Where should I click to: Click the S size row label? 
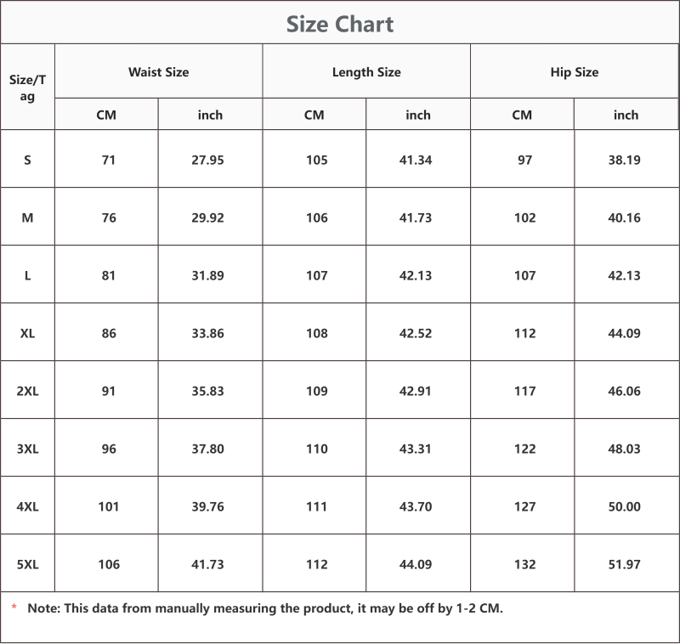(27, 160)
